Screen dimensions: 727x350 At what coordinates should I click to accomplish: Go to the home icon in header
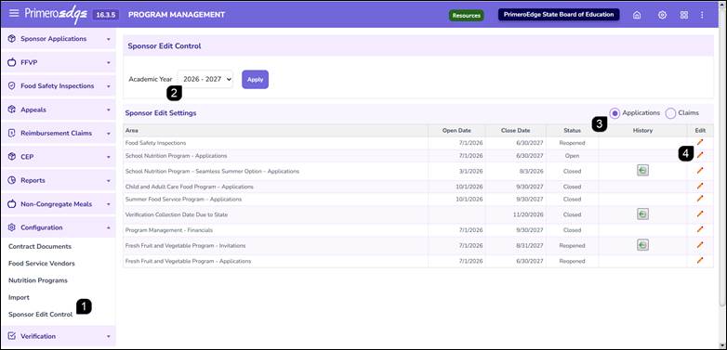pos(637,15)
